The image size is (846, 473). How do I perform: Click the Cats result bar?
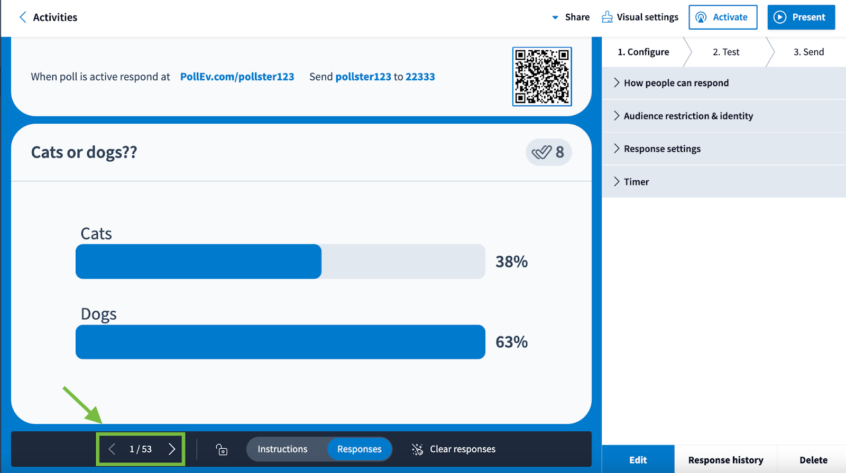click(x=280, y=262)
